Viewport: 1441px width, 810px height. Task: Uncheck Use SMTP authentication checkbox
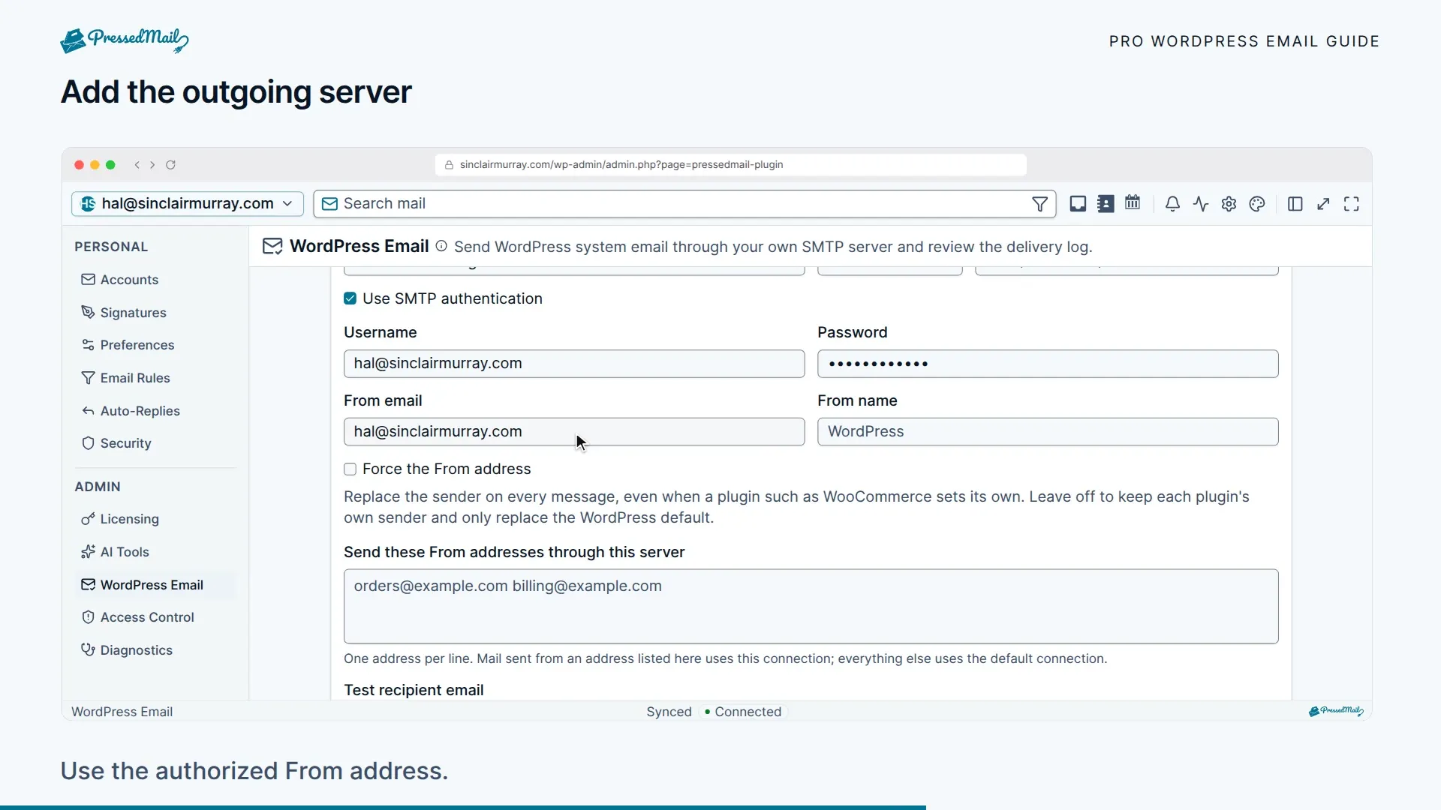[x=350, y=298]
